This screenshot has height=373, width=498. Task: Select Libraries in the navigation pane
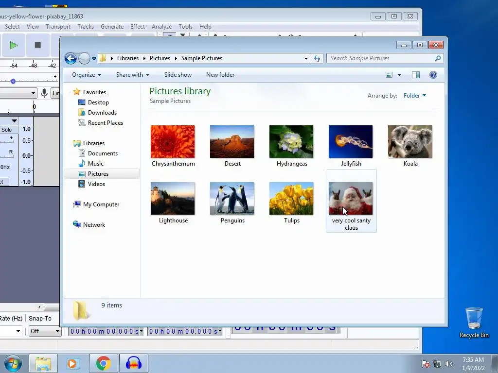(x=94, y=143)
